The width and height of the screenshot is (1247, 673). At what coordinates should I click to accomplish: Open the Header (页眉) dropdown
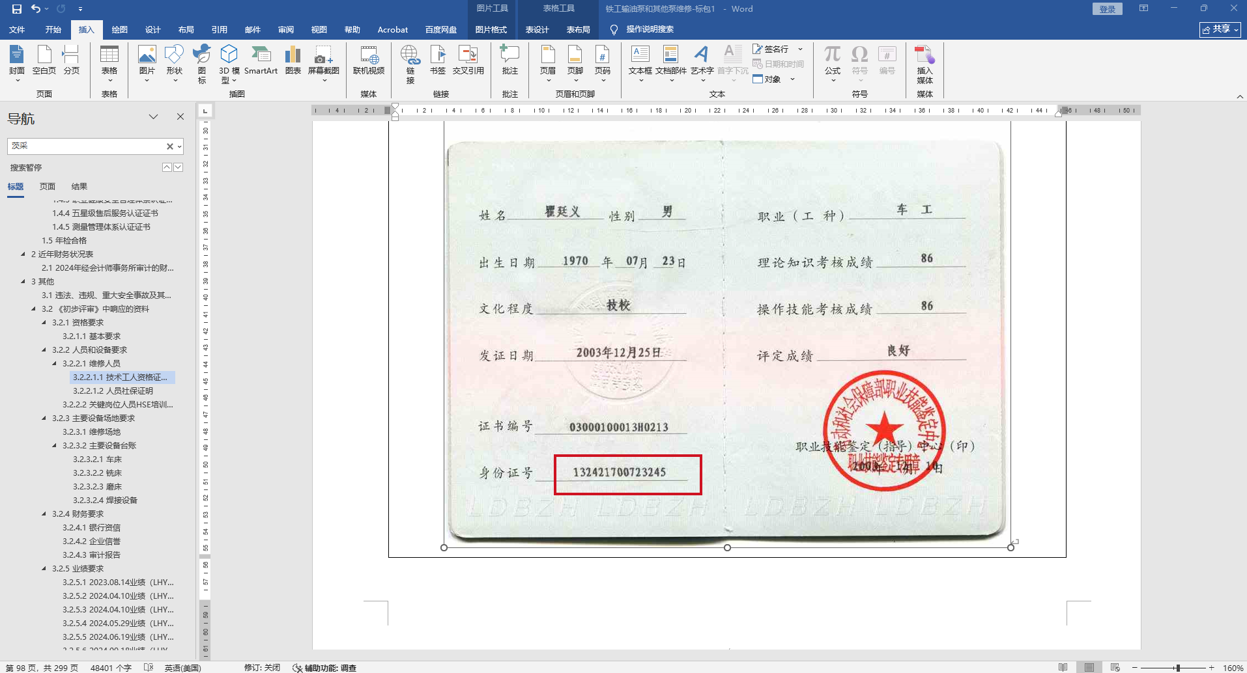tap(548, 63)
